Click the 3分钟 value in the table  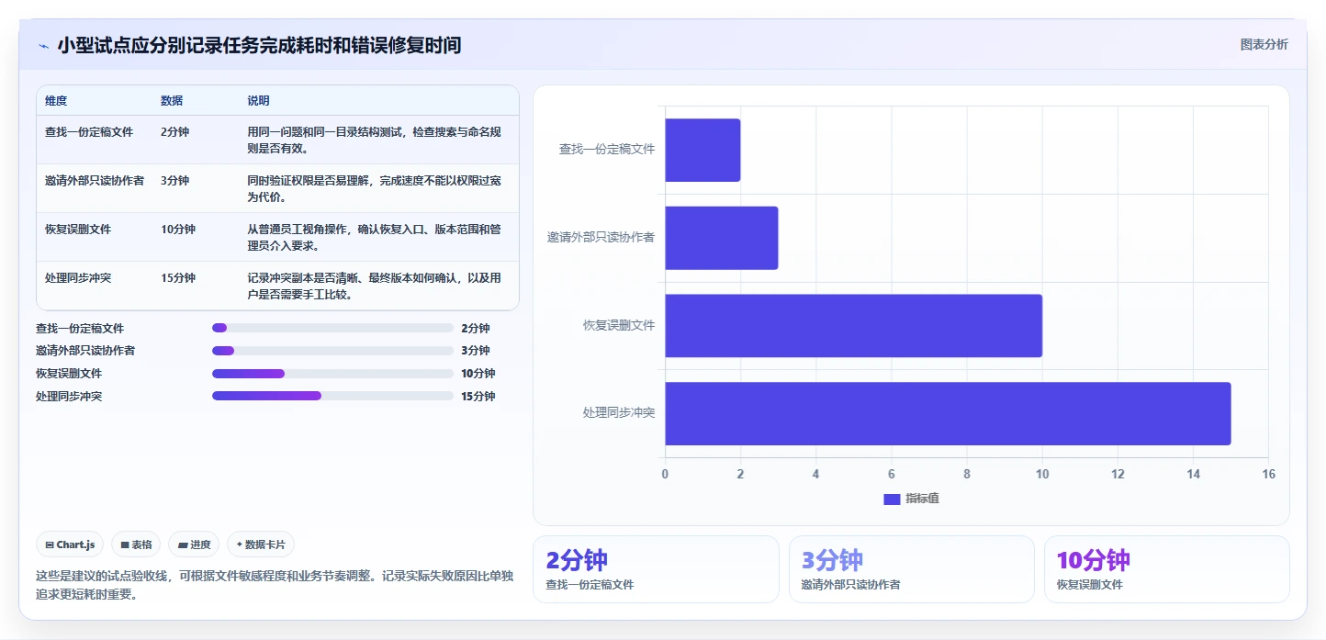[174, 181]
